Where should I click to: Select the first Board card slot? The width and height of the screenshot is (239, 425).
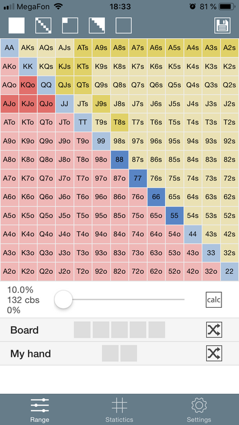point(82,330)
